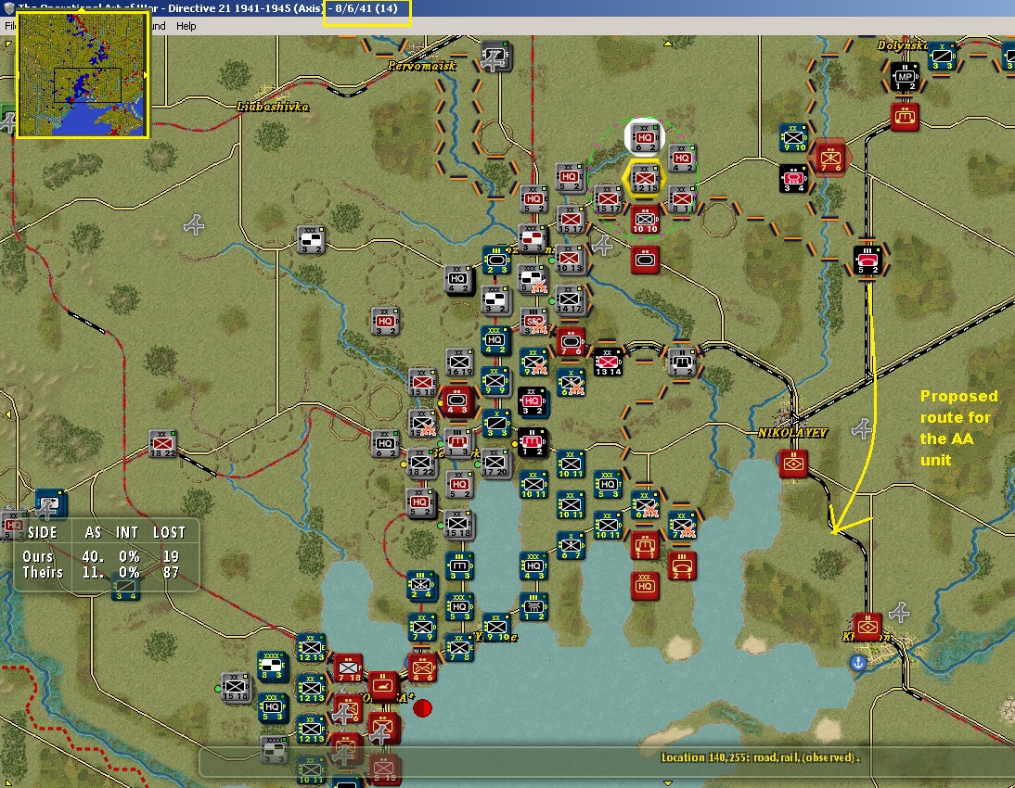Select the blue 6-7 brigade
This screenshot has height=788, width=1015.
(x=571, y=546)
